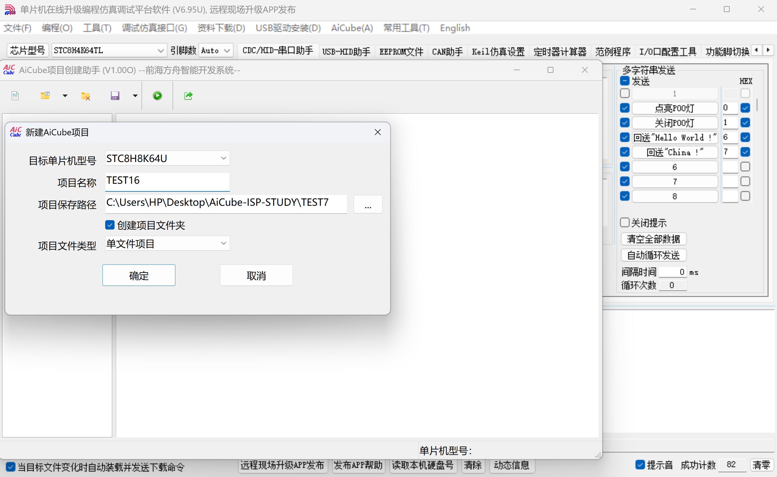Switch to EEPROM文件 tab

(401, 51)
